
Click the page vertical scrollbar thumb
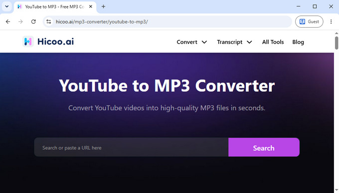337,43
